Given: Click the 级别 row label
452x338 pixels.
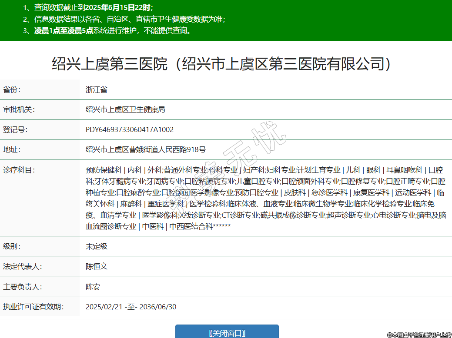Looking at the screenshot, I should [x=12, y=246].
